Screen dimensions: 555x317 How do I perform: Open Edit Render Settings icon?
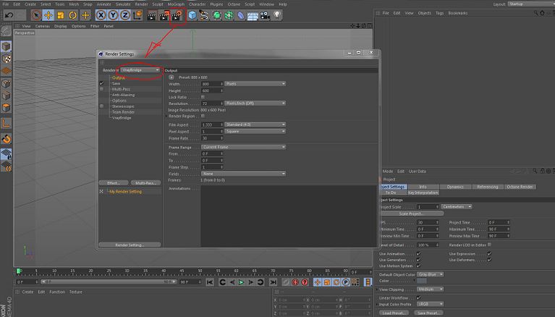(x=177, y=16)
